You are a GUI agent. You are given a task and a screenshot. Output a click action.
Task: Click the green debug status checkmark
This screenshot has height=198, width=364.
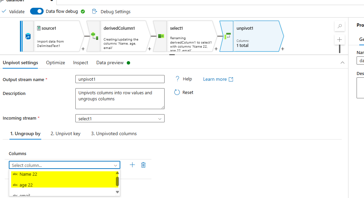click(83, 11)
